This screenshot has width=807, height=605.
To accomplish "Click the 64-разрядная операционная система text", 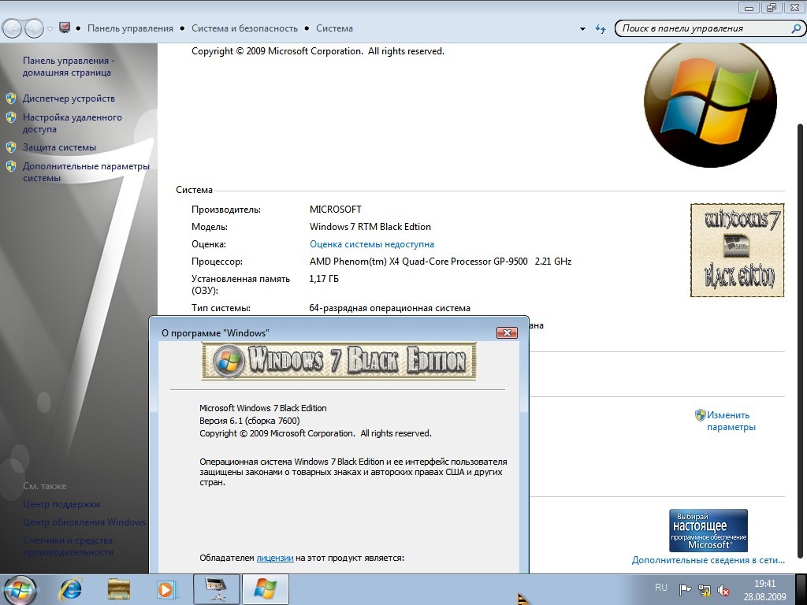I will tap(389, 308).
